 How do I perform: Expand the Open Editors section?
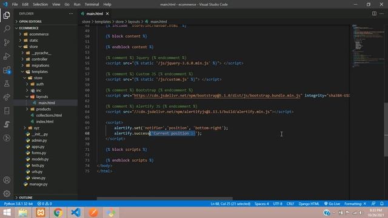click(46, 22)
